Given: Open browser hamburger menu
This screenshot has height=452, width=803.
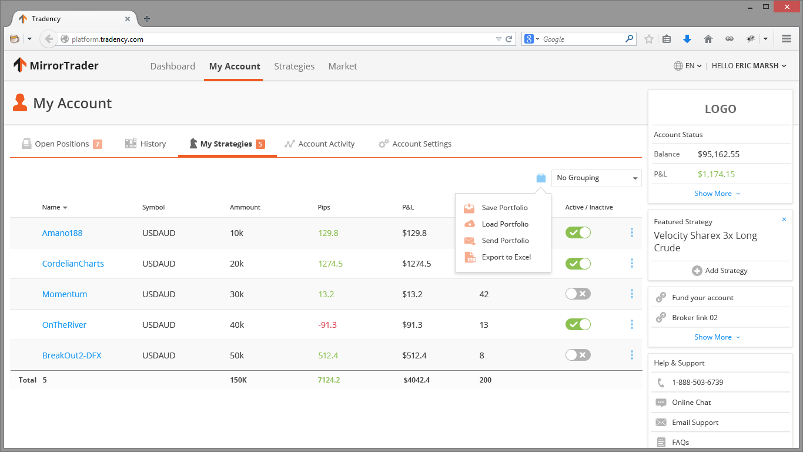Looking at the screenshot, I should click(787, 39).
